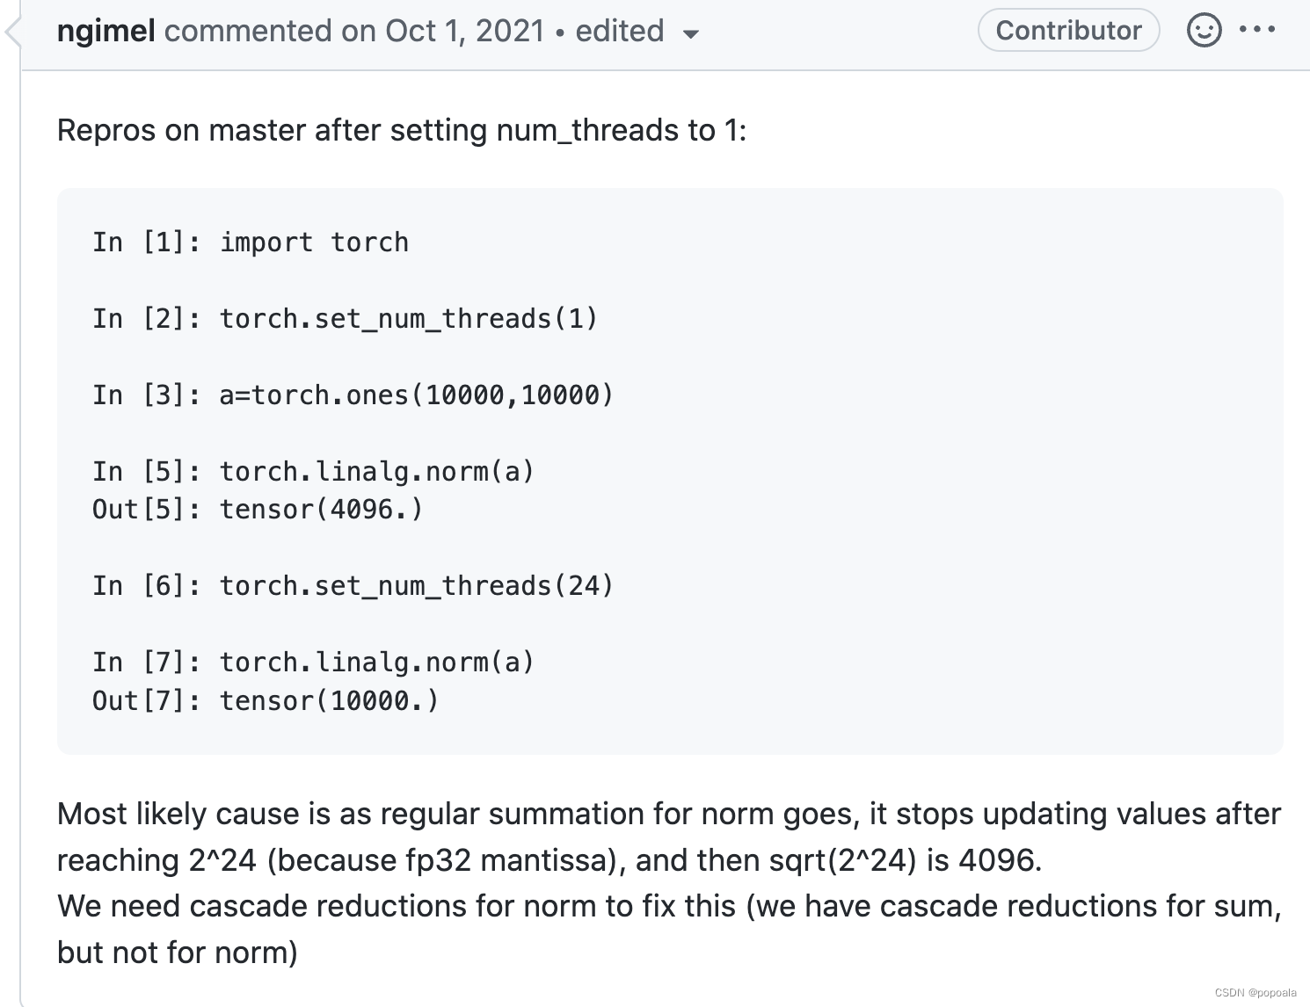Viewport: 1310px width, 1007px height.
Task: Open comment actions via ellipsis icon
Action: pos(1257,29)
